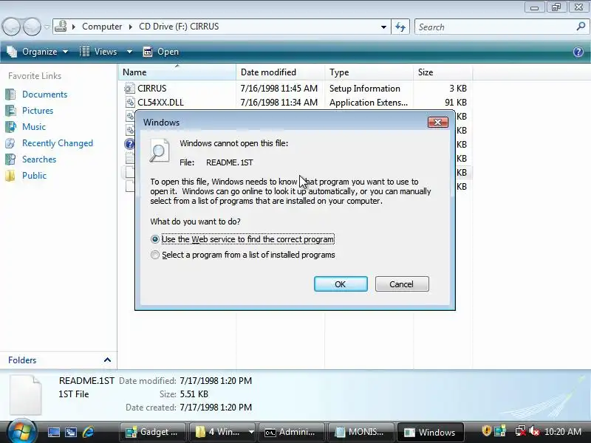Dismiss dialog with Cancel button
This screenshot has width=591, height=443.
pyautogui.click(x=402, y=284)
